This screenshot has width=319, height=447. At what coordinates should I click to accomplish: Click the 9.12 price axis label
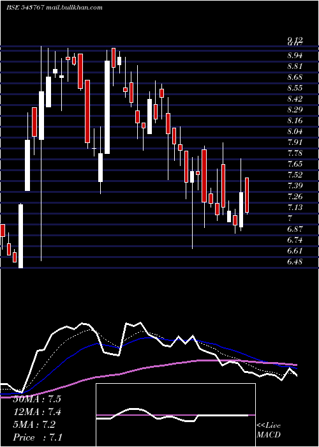[295, 40]
